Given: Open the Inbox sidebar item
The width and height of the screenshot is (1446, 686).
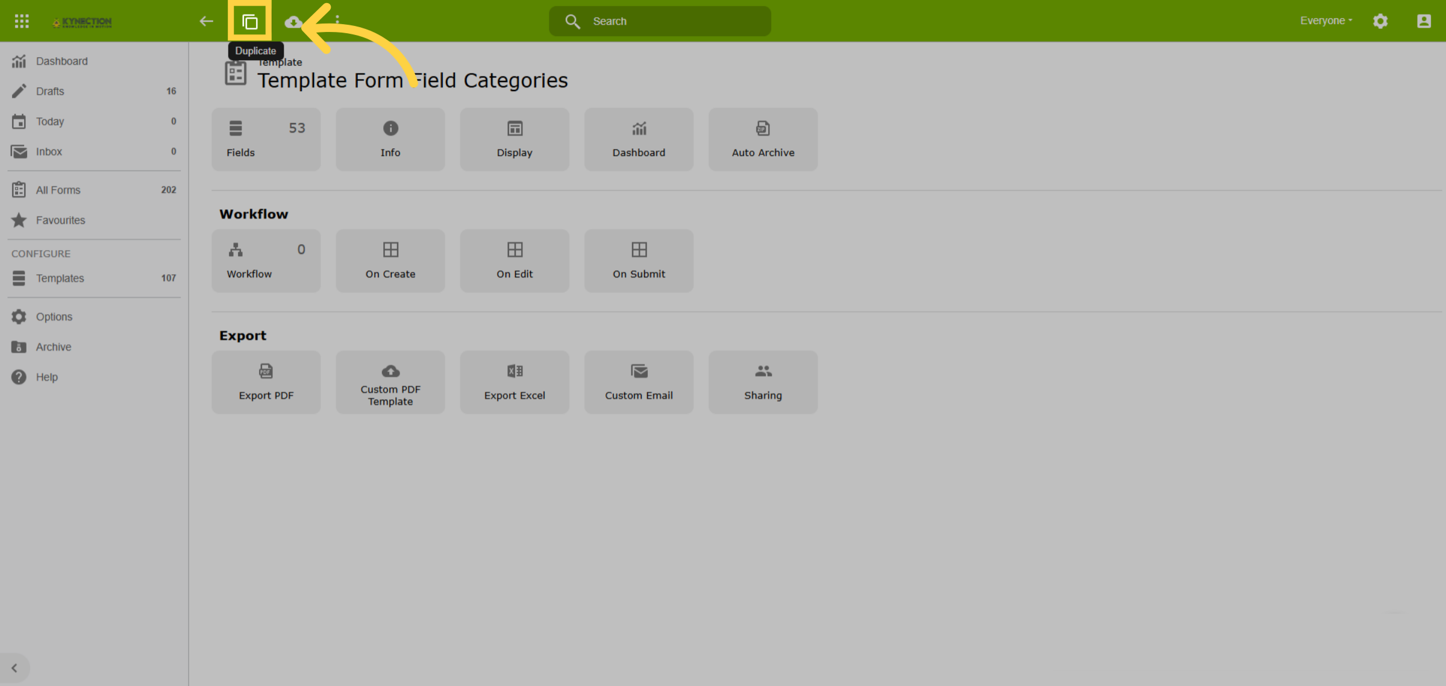Looking at the screenshot, I should (94, 151).
